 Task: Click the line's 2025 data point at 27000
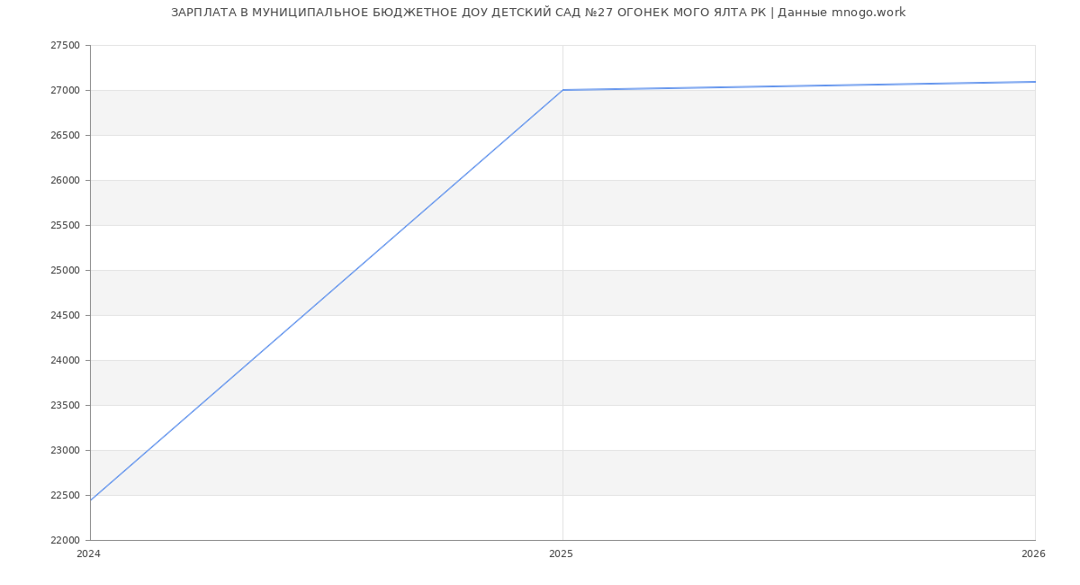[562, 90]
